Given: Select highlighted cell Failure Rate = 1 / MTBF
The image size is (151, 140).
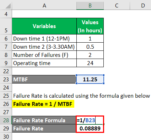Looking at the screenshot, I should point(43,104).
